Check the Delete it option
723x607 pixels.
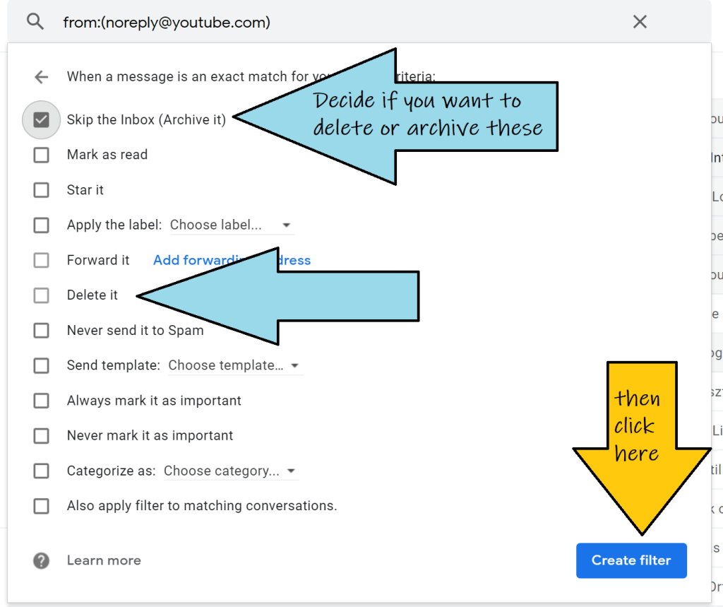click(x=42, y=295)
